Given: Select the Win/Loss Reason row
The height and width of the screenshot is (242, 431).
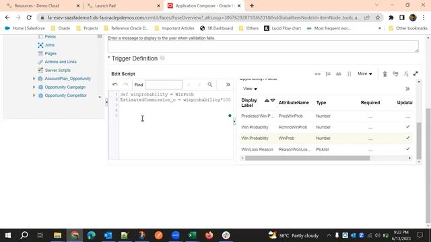Looking at the screenshot, I should point(326,149).
